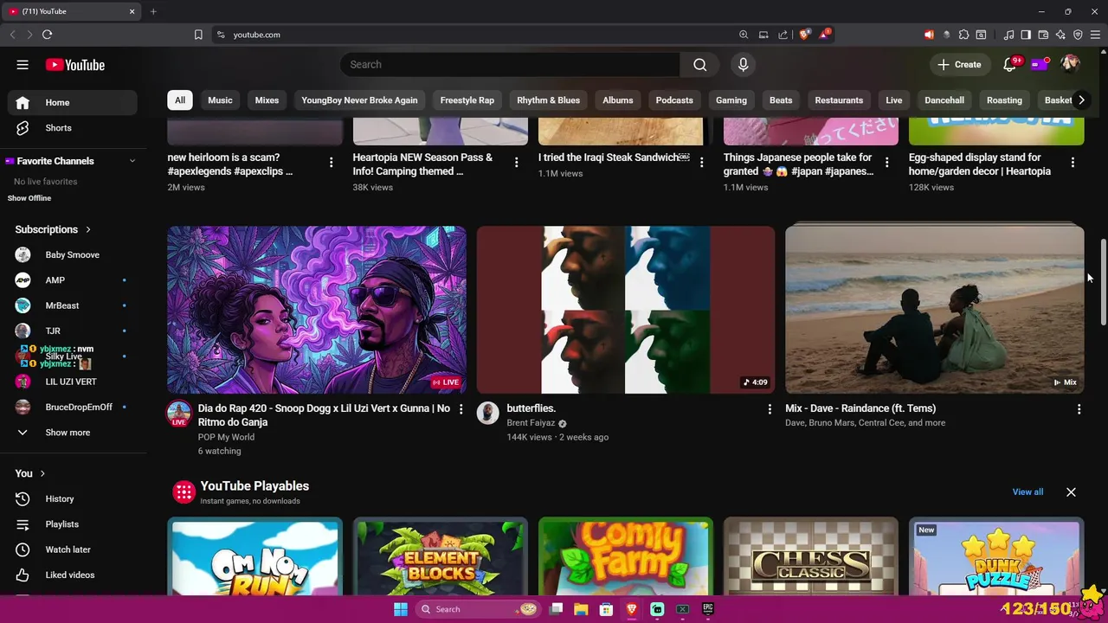1108x623 pixels.
Task: Click the share icon in address bar
Action: point(783,35)
